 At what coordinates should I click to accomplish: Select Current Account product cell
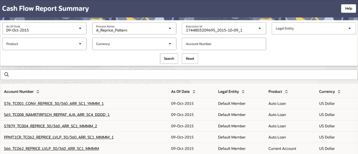point(282,148)
